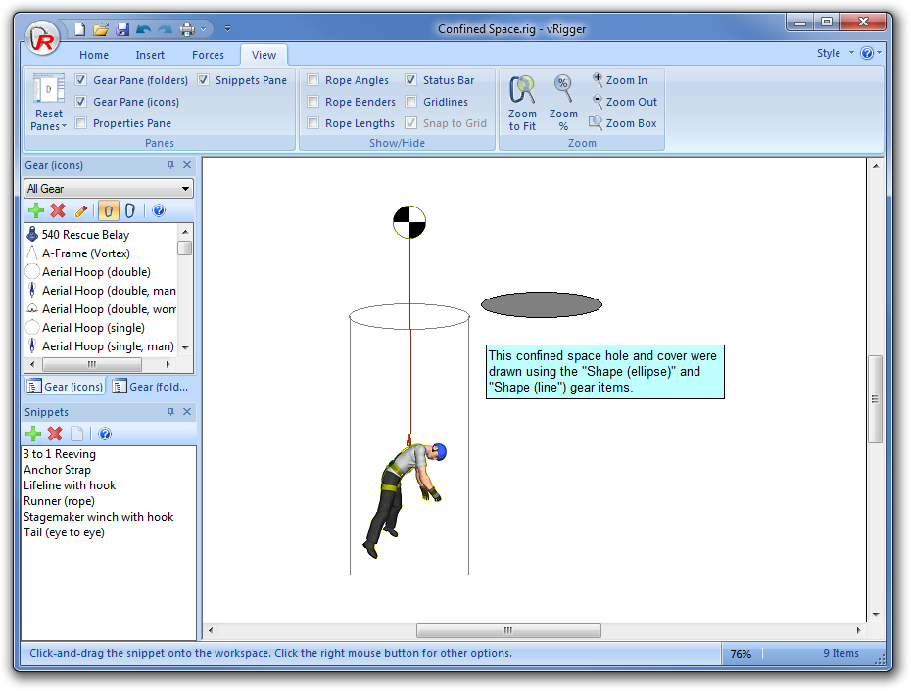Switch to the Forces ribbon tab
This screenshot has height=691, width=911.
[208, 55]
